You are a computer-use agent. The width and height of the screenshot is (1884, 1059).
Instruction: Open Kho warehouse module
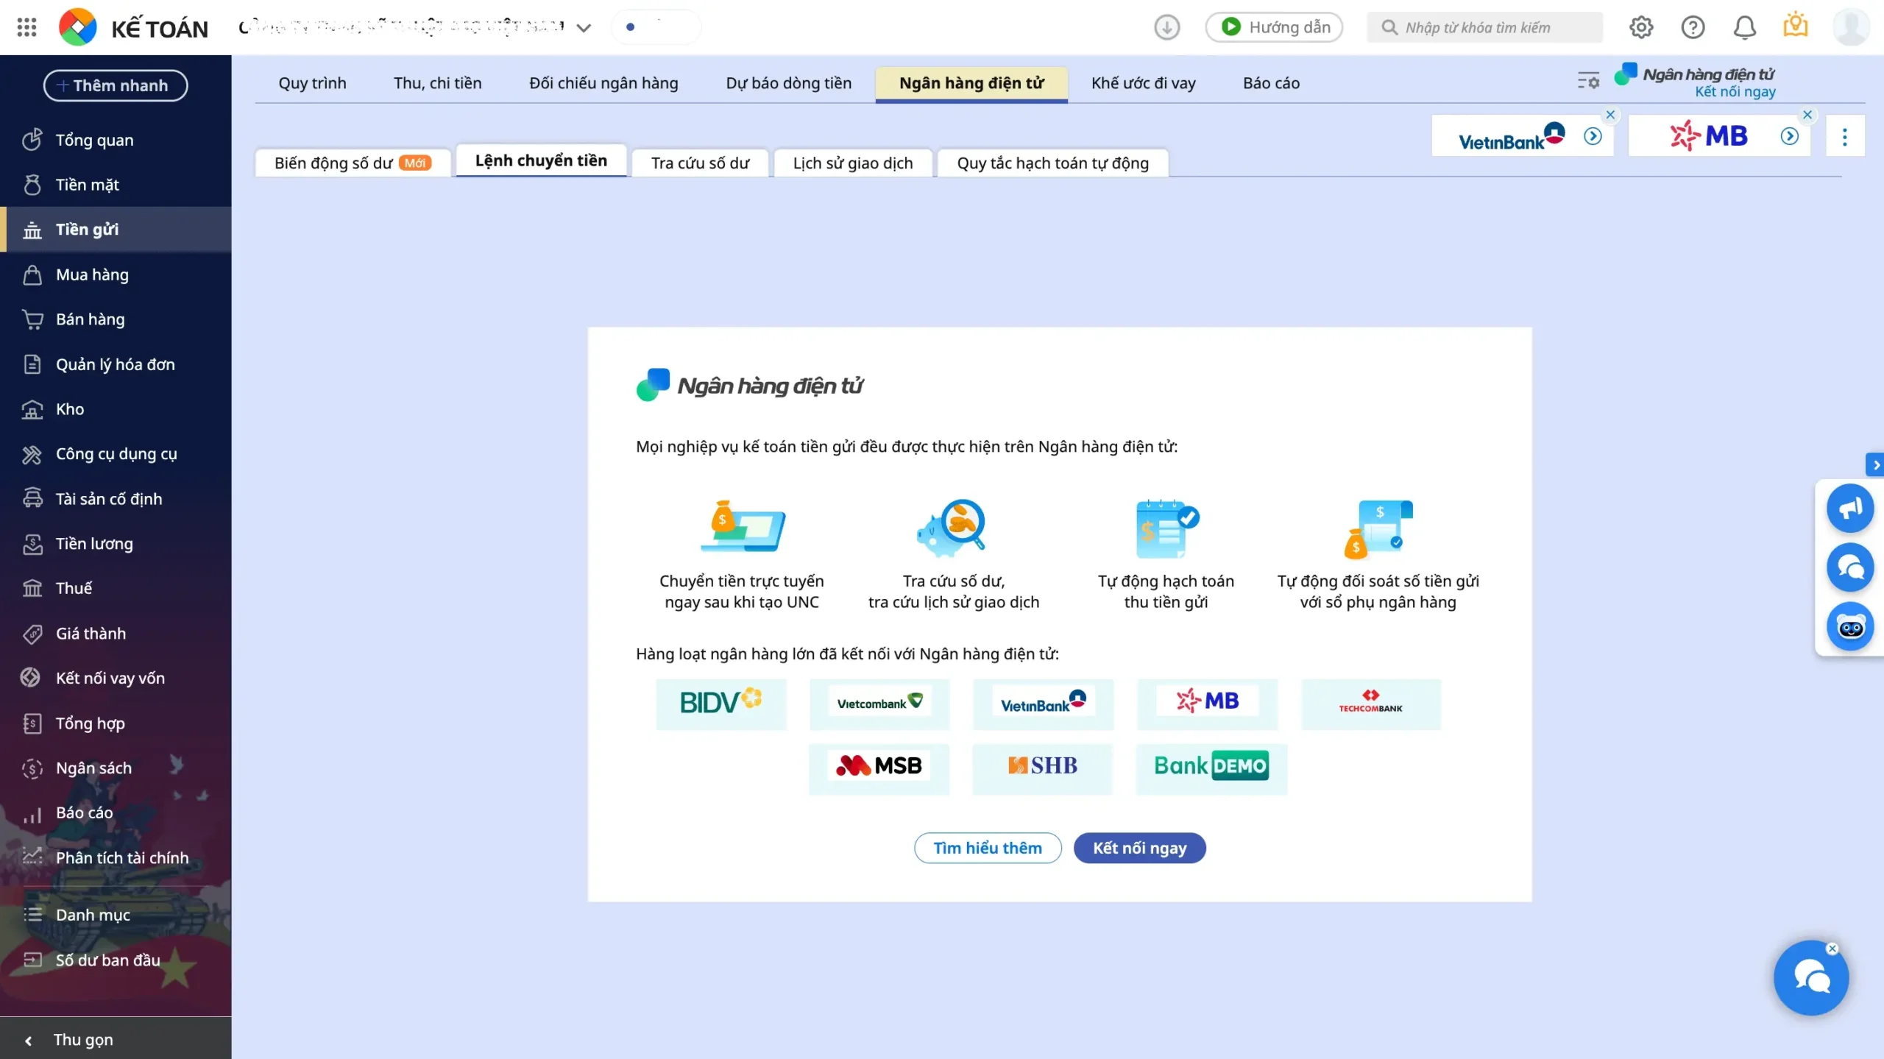116,409
